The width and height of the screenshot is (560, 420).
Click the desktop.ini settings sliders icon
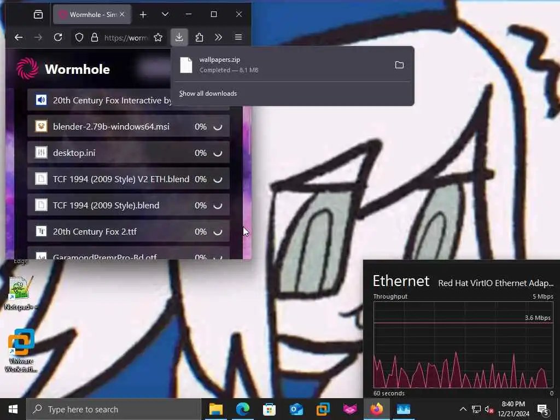click(x=41, y=153)
